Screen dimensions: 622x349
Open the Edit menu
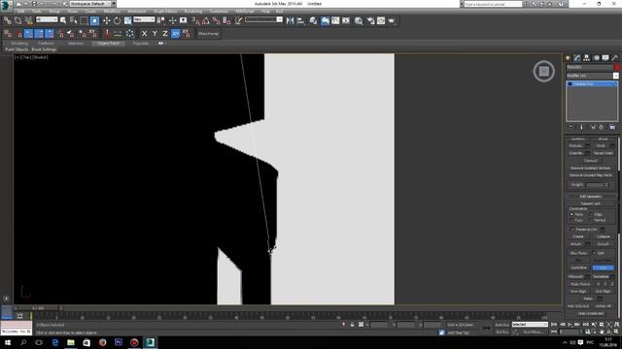(20, 12)
